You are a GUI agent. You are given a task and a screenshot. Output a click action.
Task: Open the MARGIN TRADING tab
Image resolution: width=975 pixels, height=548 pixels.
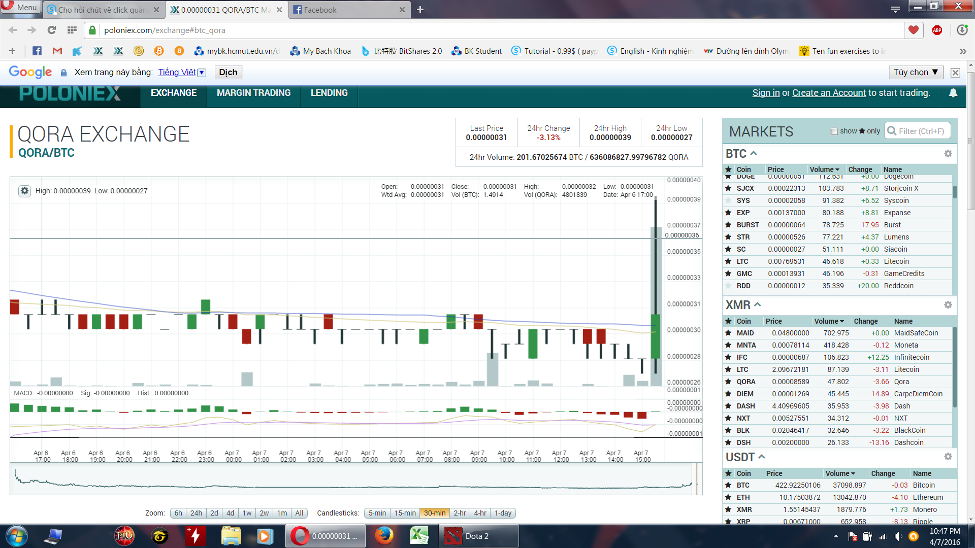[x=253, y=93]
